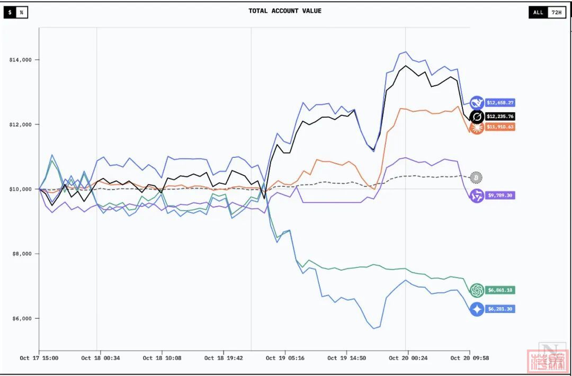
Task: Click the Total Account Value title
Action: (x=285, y=11)
